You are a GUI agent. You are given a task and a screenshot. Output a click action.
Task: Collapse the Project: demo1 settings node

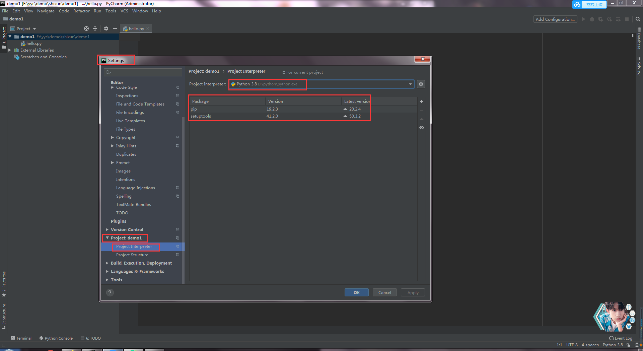click(107, 238)
